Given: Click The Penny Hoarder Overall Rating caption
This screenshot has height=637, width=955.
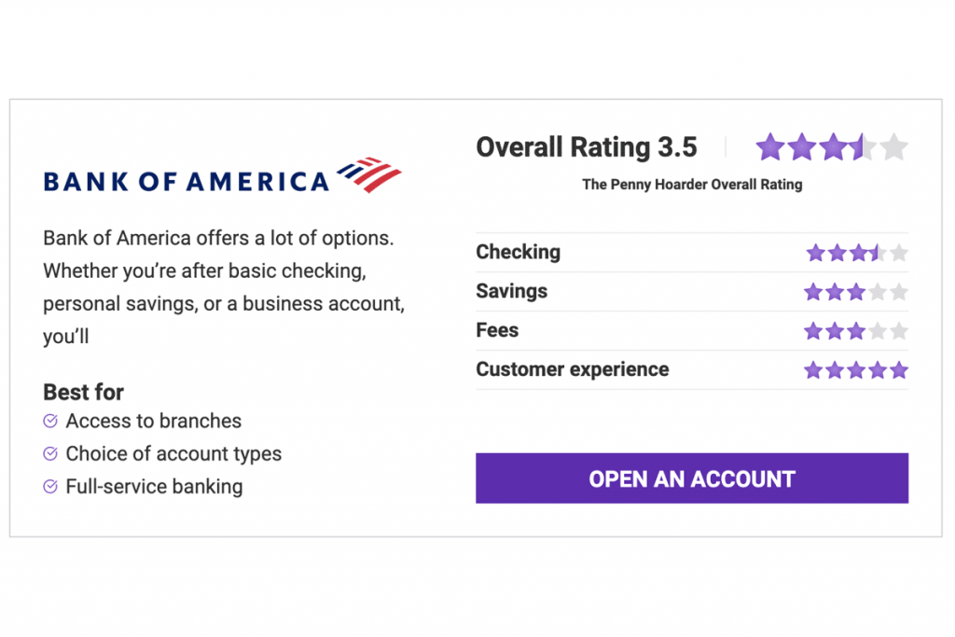Looking at the screenshot, I should tap(692, 185).
